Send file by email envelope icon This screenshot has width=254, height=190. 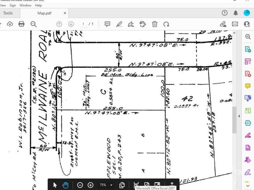[235, 24]
